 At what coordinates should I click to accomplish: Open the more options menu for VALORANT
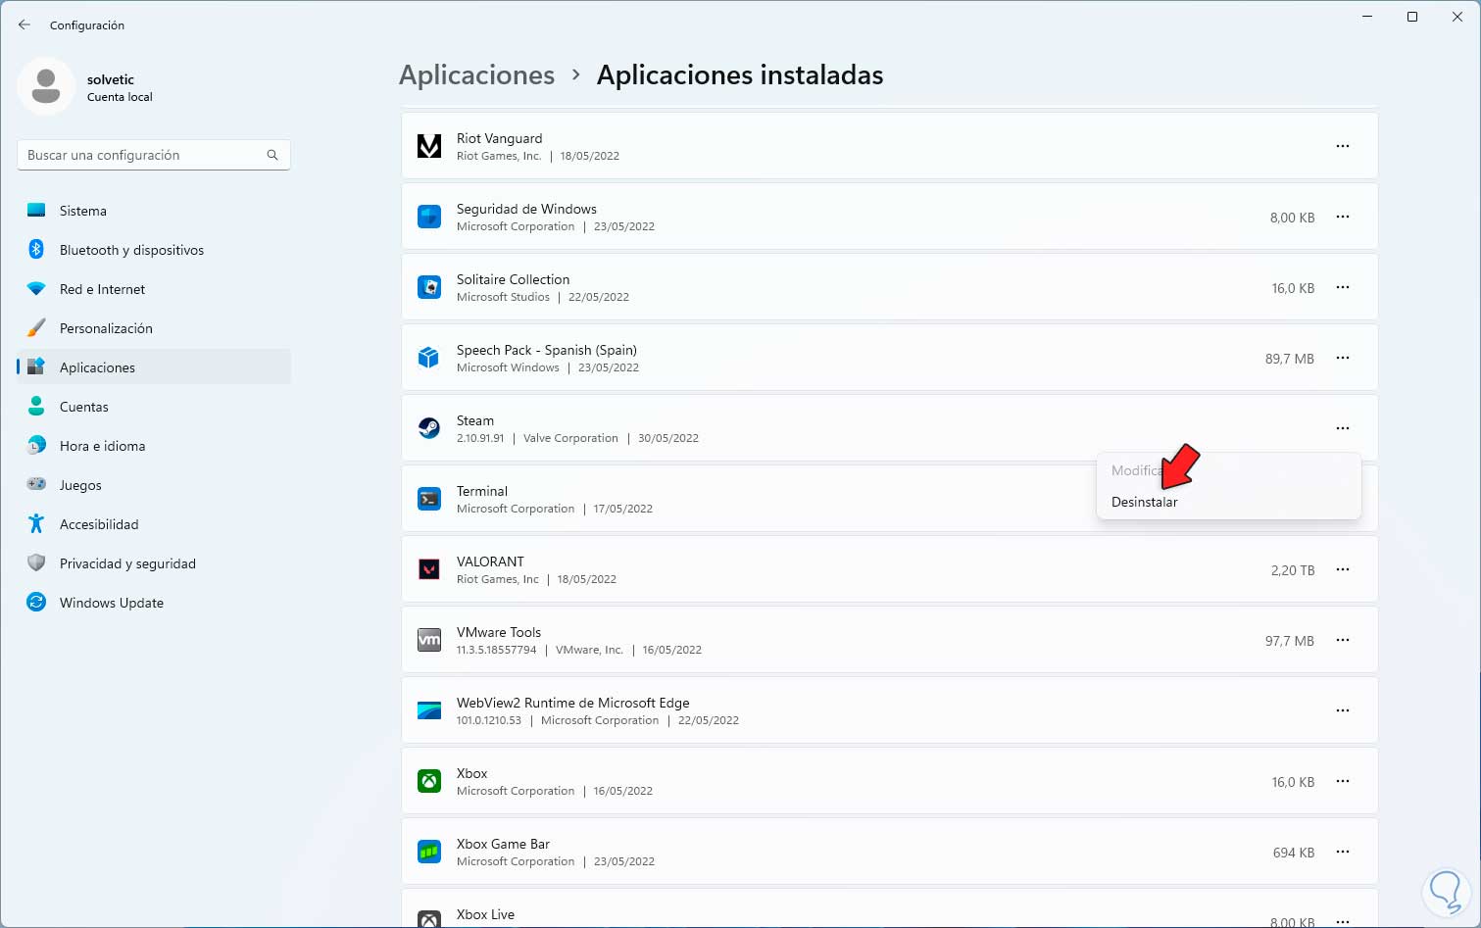(x=1343, y=569)
